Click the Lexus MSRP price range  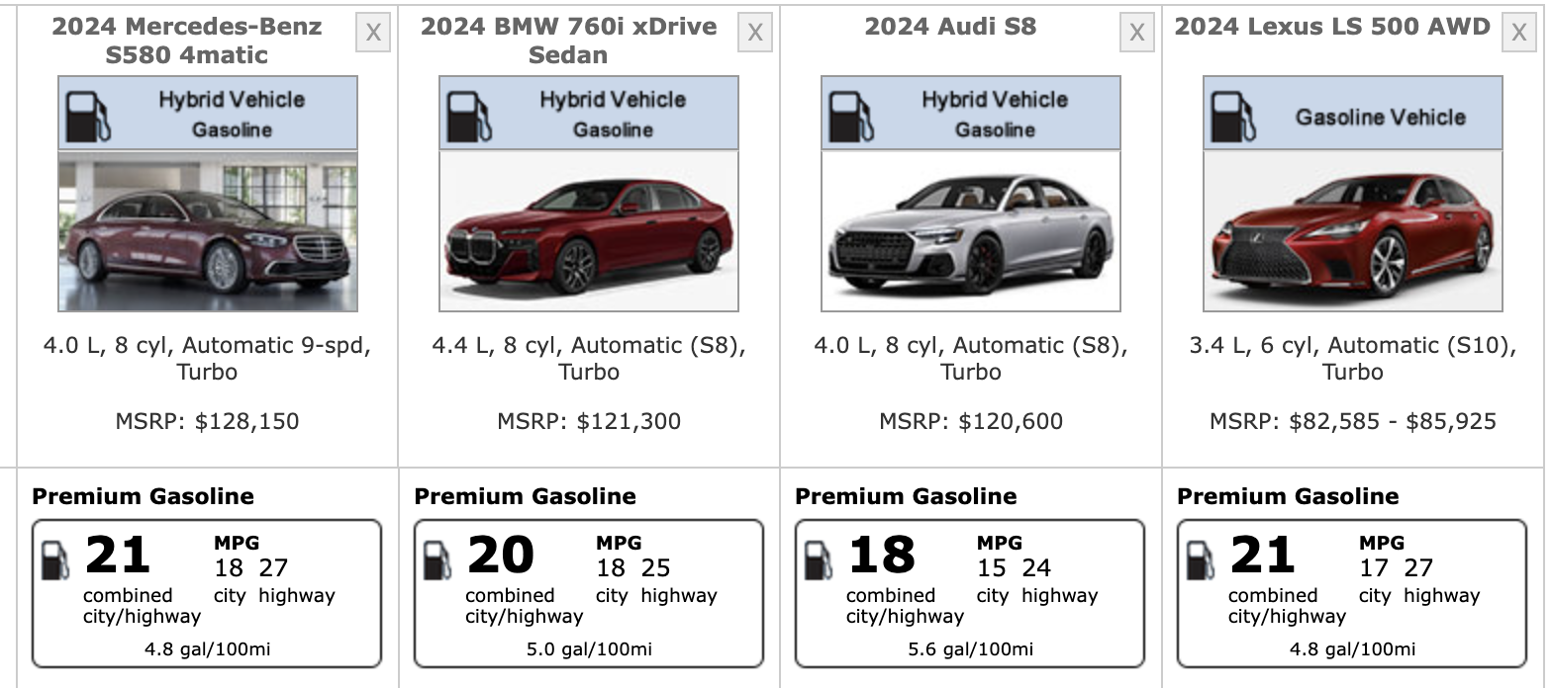click(x=1352, y=422)
